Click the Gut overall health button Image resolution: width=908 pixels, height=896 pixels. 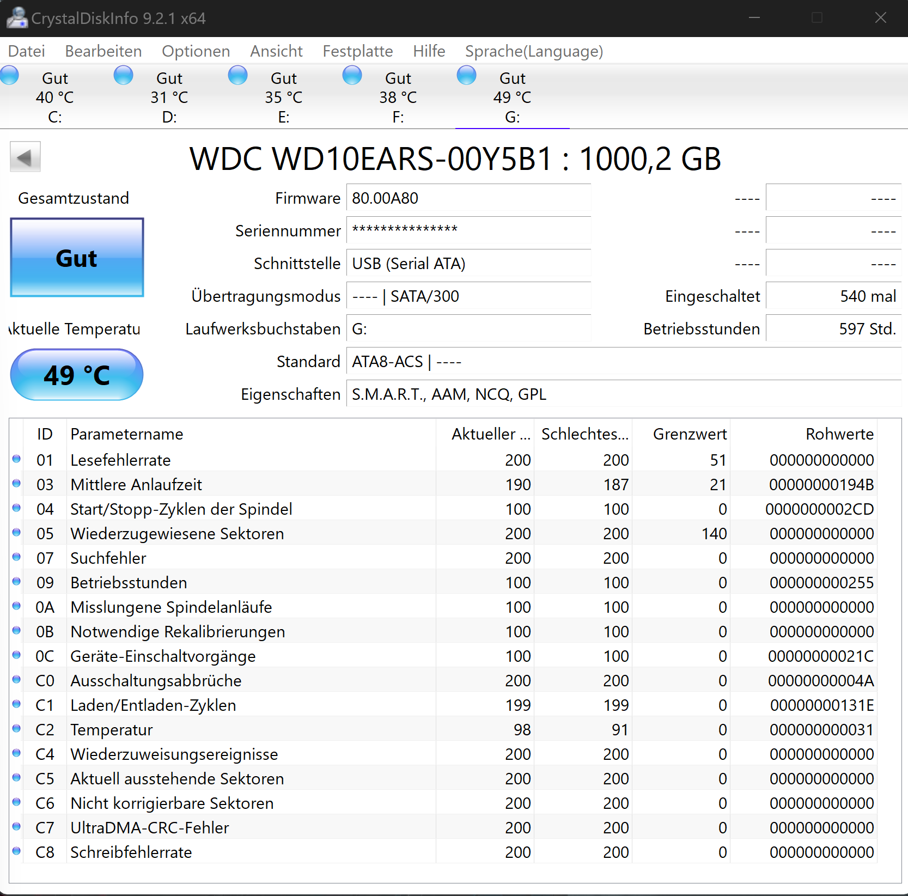coord(76,258)
